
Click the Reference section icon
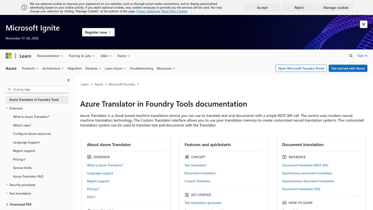(x=284, y=157)
